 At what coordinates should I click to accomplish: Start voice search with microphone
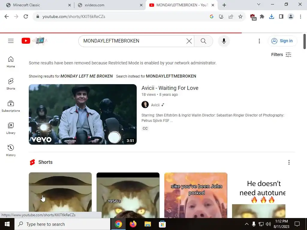(x=224, y=41)
